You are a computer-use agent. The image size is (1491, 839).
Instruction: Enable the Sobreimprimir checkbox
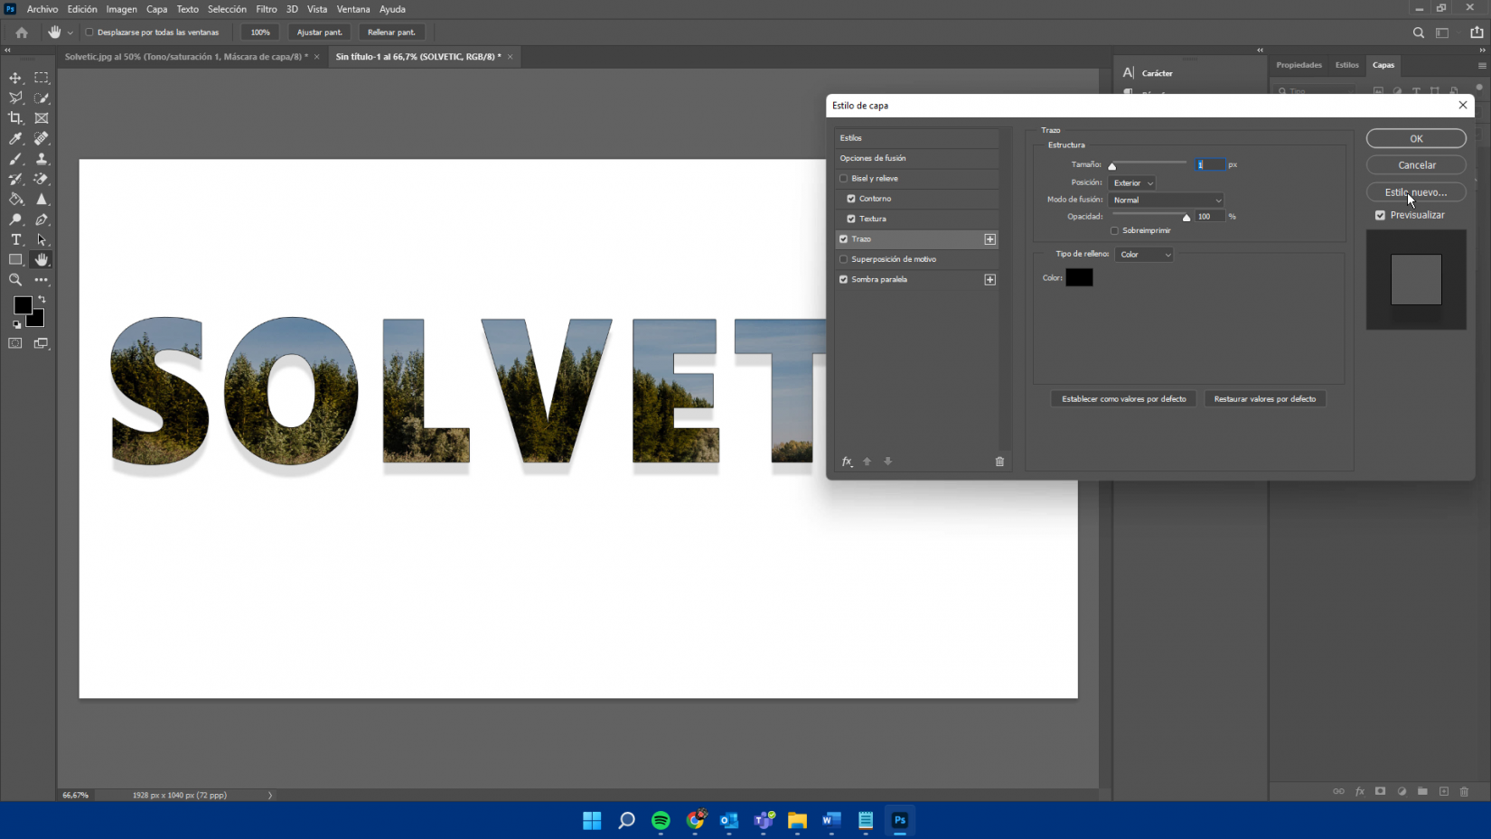point(1114,230)
